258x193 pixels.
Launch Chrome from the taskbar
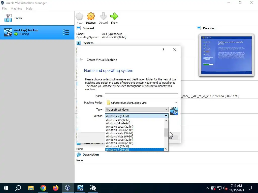[43, 188]
